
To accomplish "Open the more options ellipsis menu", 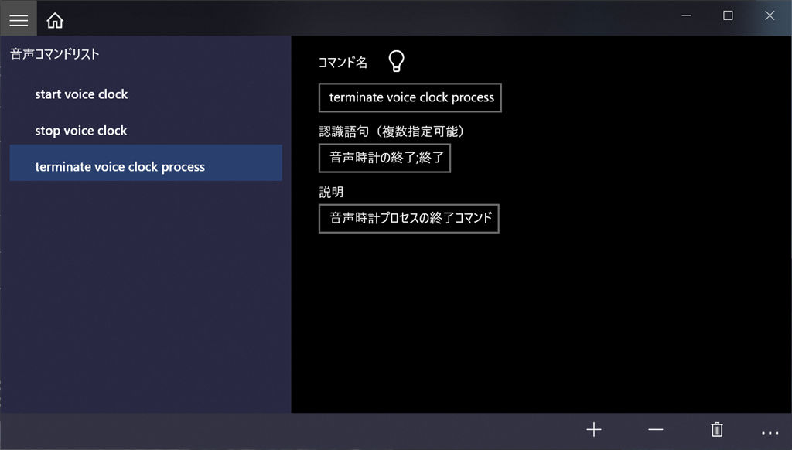I will [770, 432].
